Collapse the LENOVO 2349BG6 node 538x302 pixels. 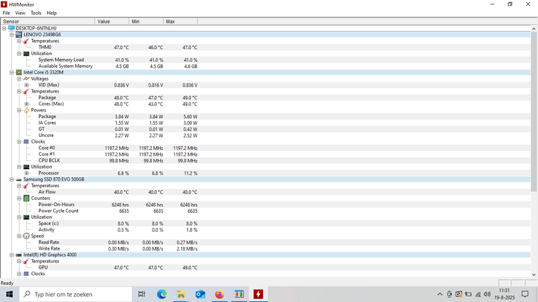point(11,35)
